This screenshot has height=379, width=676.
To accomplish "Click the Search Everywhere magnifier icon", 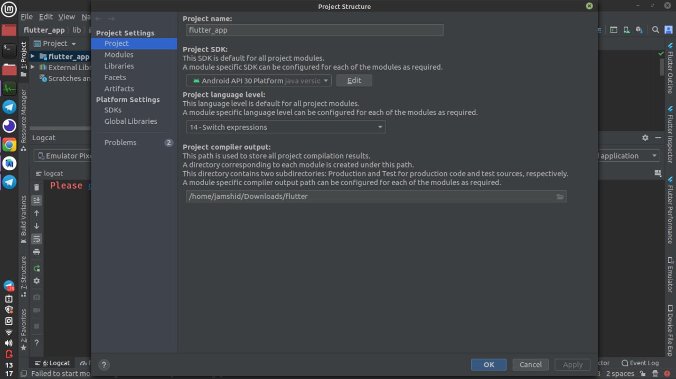I will click(x=655, y=30).
